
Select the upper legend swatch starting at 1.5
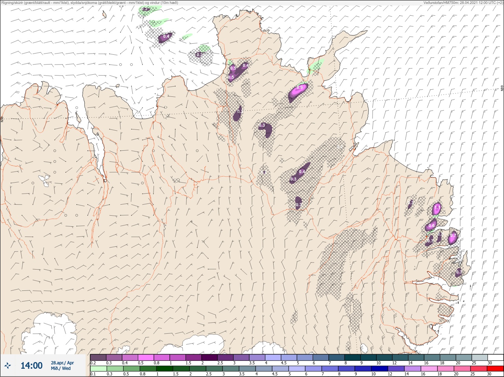(194, 357)
